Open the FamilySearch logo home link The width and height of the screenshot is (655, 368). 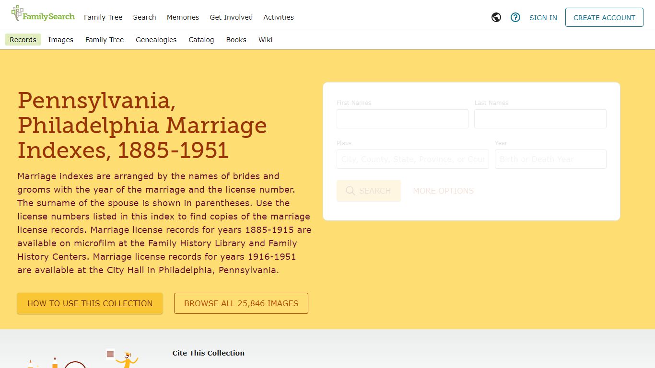pyautogui.click(x=43, y=14)
